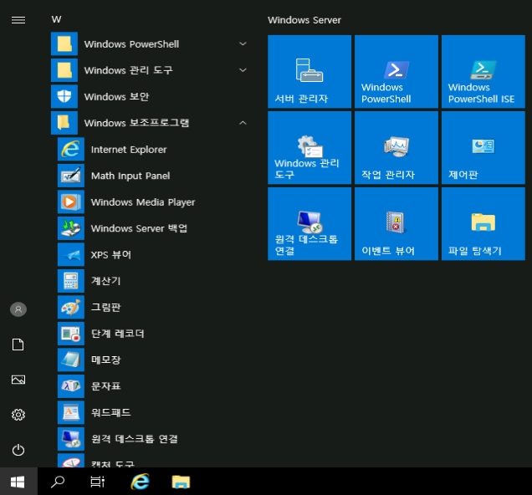Open the Windows PowerShell tile
This screenshot has height=495, width=532.
click(396, 72)
